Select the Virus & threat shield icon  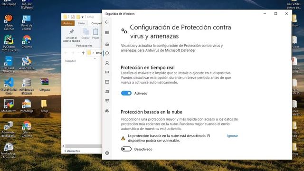pos(107,53)
